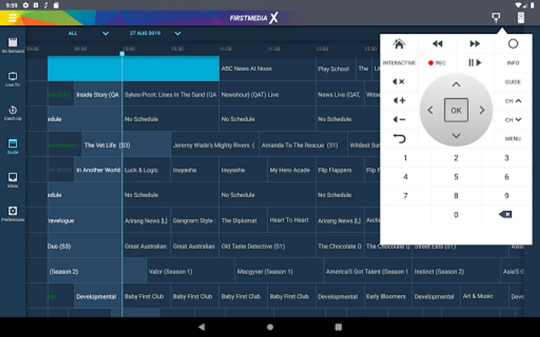The height and width of the screenshot is (337, 540).
Task: Select Gangnam Style program
Action: [x=194, y=221]
